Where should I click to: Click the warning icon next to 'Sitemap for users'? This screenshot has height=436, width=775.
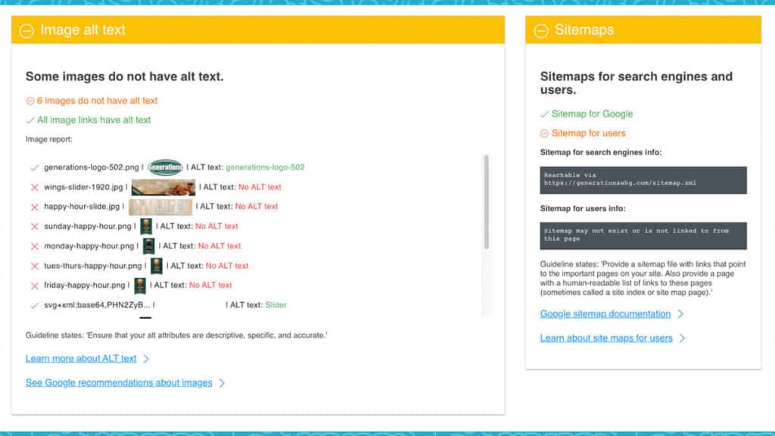[x=544, y=134]
